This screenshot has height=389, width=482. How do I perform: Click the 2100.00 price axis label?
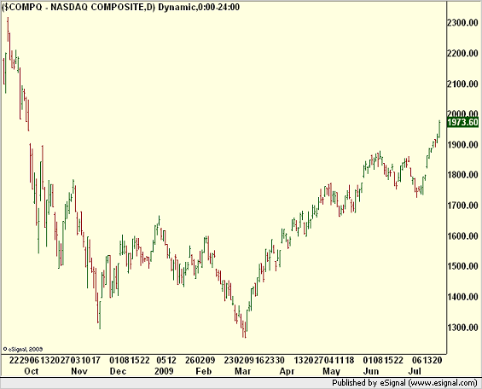click(462, 84)
